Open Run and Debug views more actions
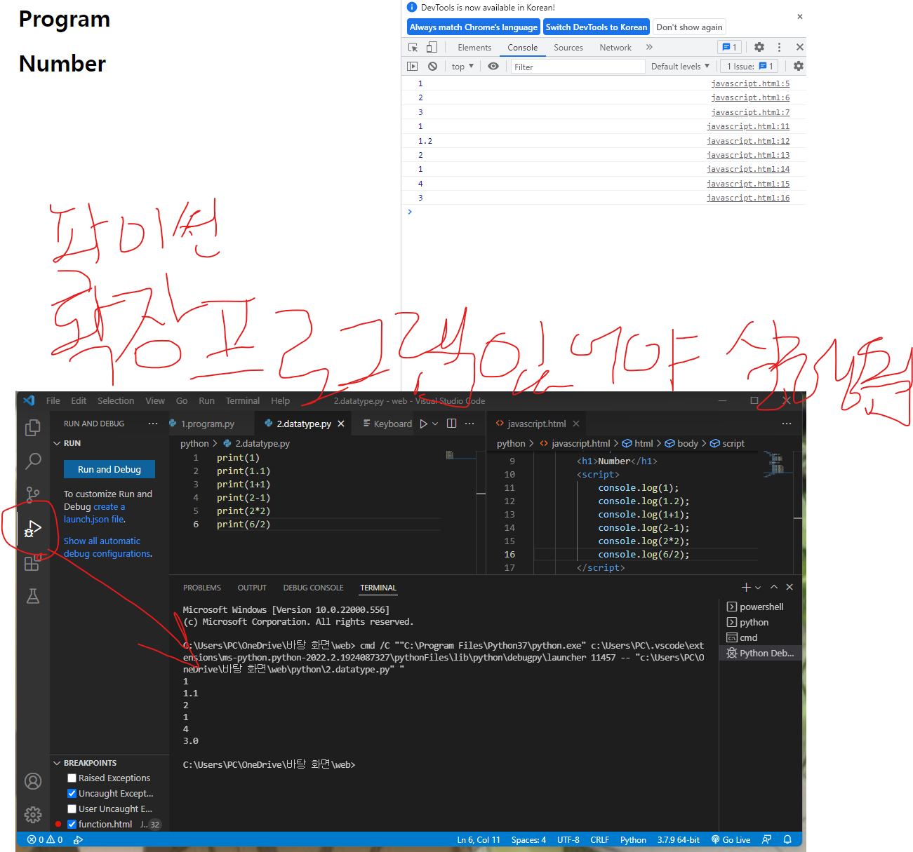 [153, 424]
